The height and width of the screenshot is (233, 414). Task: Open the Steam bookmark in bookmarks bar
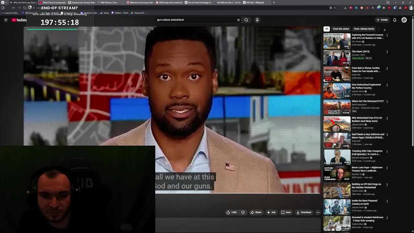pyautogui.click(x=104, y=13)
